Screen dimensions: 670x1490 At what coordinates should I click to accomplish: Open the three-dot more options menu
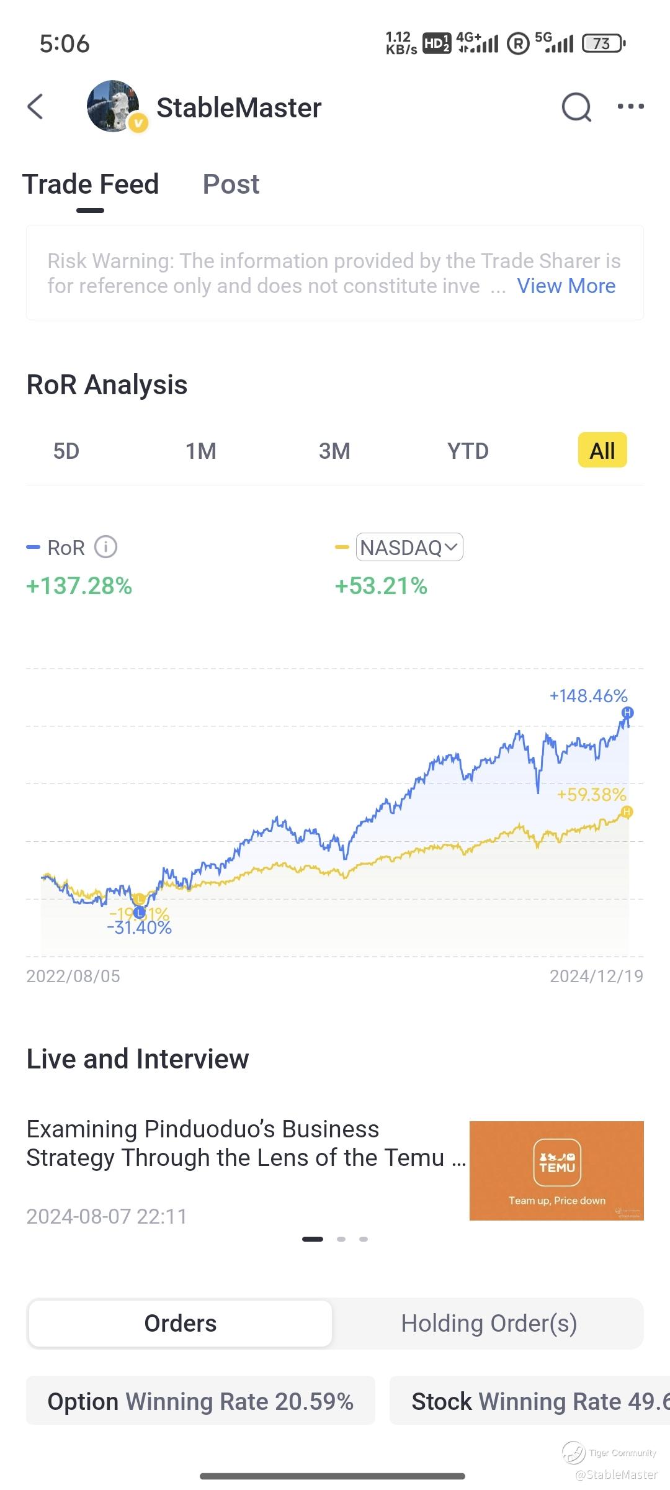(631, 107)
